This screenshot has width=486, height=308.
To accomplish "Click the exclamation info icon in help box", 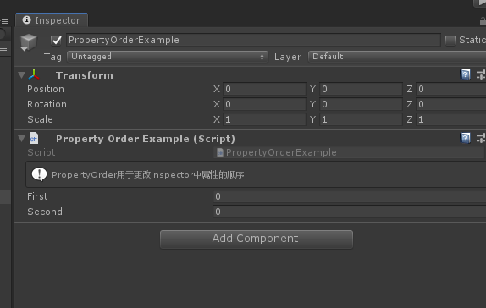I will click(39, 174).
